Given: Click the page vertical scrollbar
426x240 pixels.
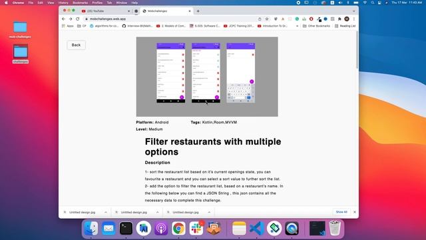Looking at the screenshot, I should pos(357,50).
